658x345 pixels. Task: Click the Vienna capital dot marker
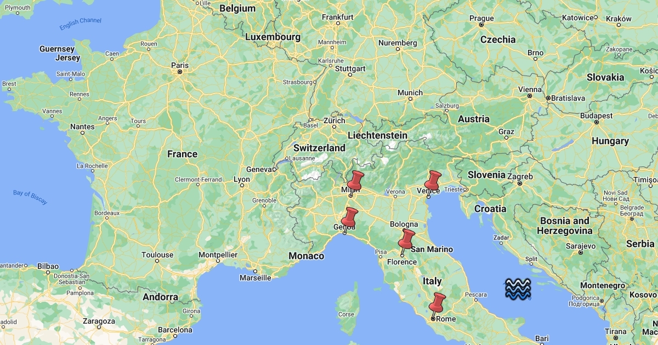[x=530, y=96]
